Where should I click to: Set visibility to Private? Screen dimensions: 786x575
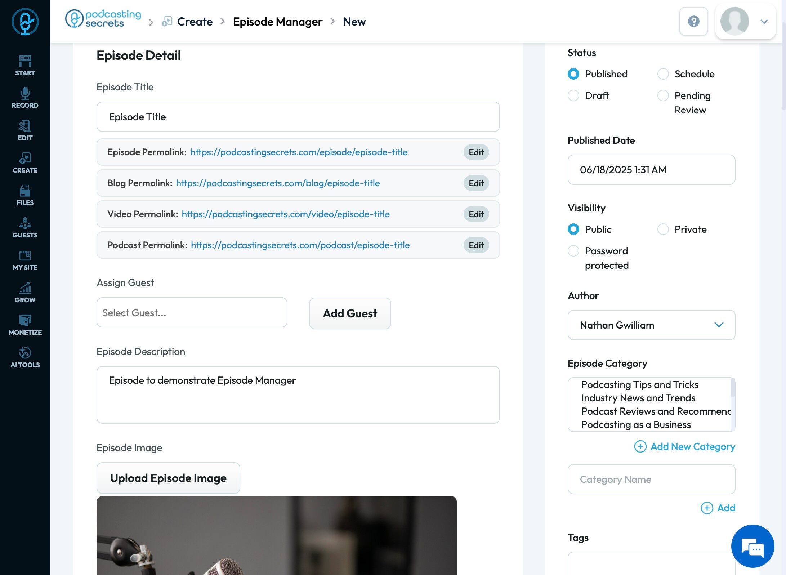coord(663,229)
